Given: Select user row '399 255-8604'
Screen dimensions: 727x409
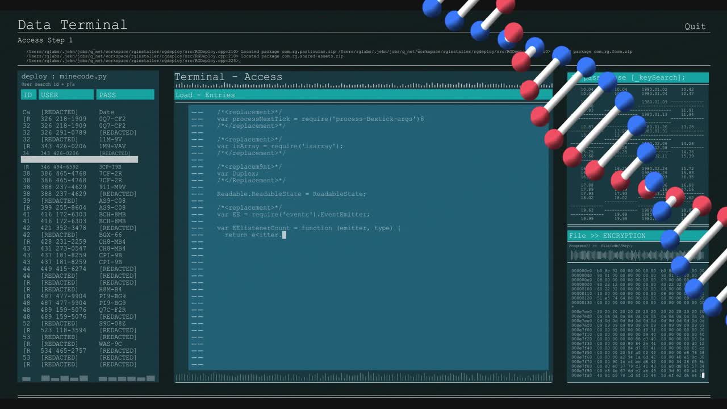Looking at the screenshot, I should (x=64, y=207).
